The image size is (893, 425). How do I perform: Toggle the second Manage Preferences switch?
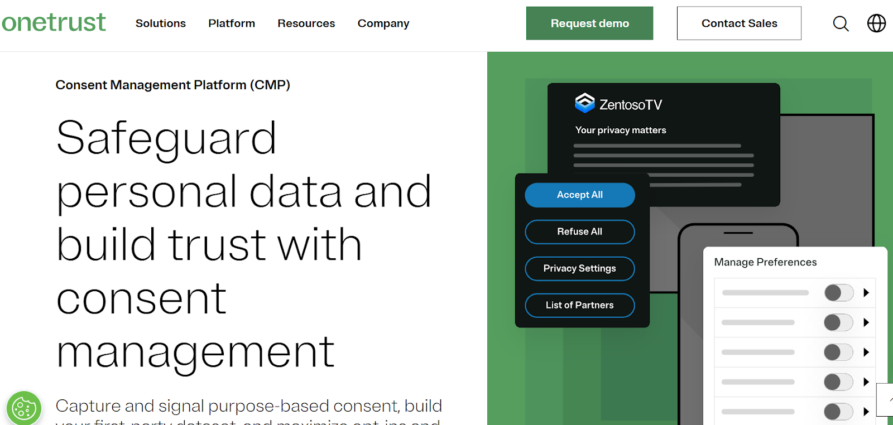839,322
